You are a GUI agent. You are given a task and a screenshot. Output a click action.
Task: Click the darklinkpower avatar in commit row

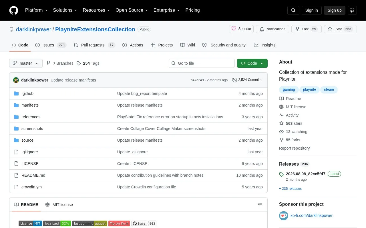(16, 80)
